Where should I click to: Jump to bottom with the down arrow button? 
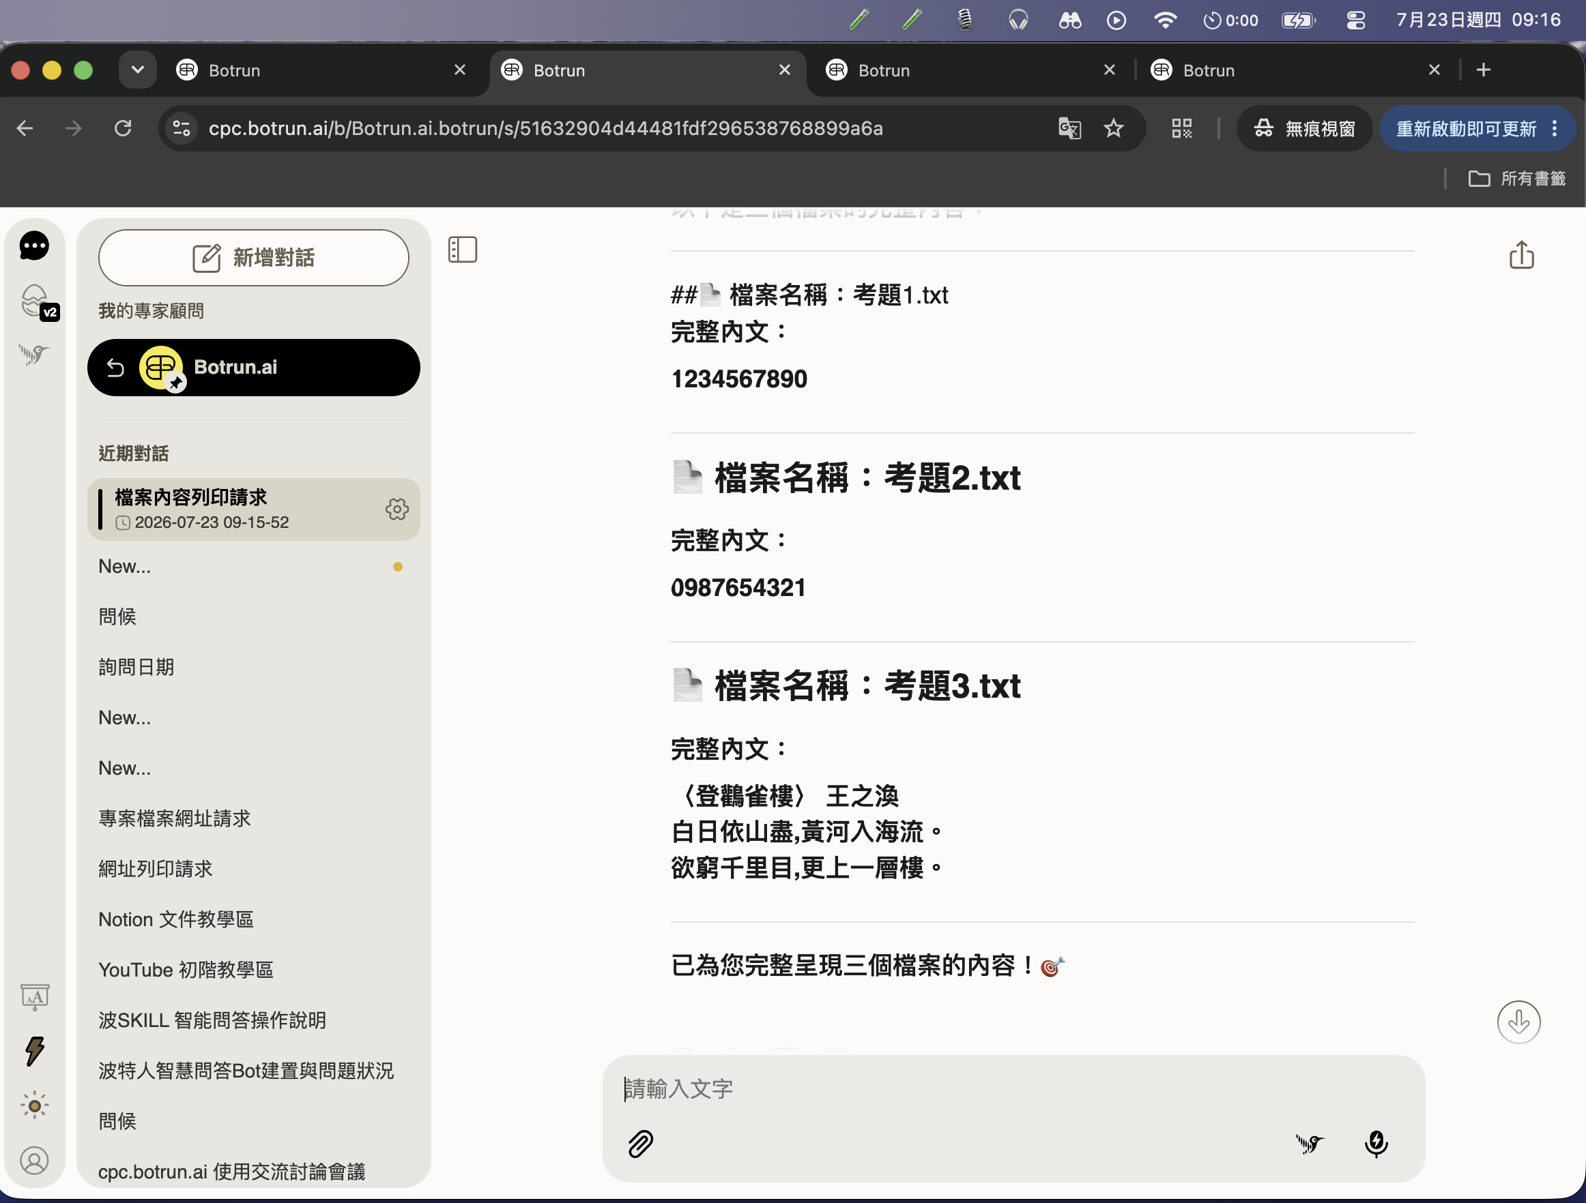[1518, 1022]
